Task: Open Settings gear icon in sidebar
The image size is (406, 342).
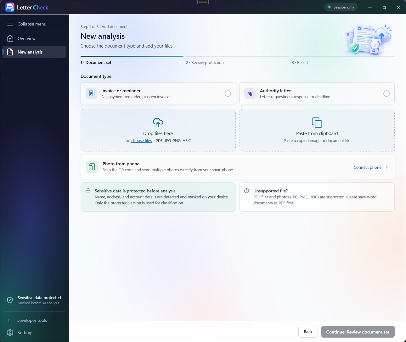Action: (x=10, y=333)
